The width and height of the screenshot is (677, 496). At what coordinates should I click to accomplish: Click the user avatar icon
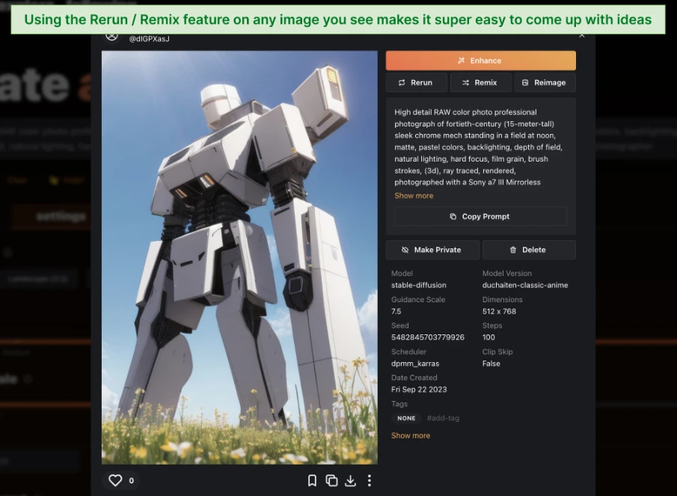pos(111,36)
